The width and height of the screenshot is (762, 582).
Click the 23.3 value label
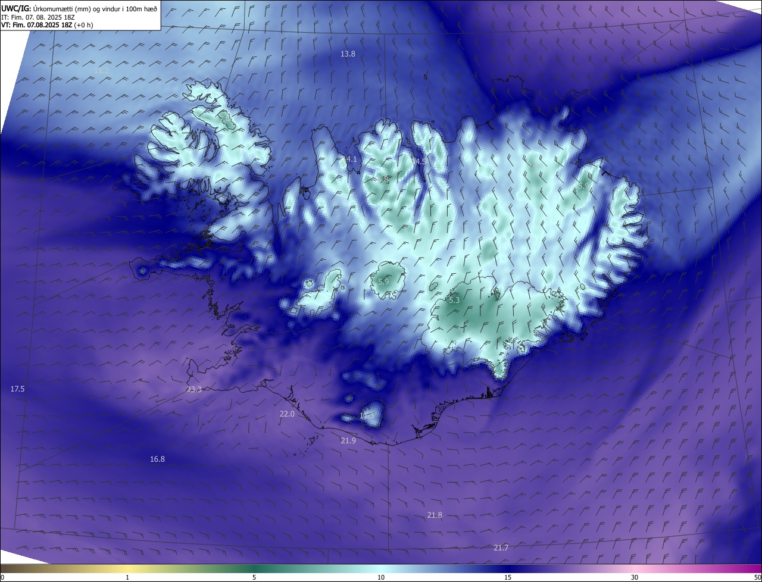click(x=194, y=390)
